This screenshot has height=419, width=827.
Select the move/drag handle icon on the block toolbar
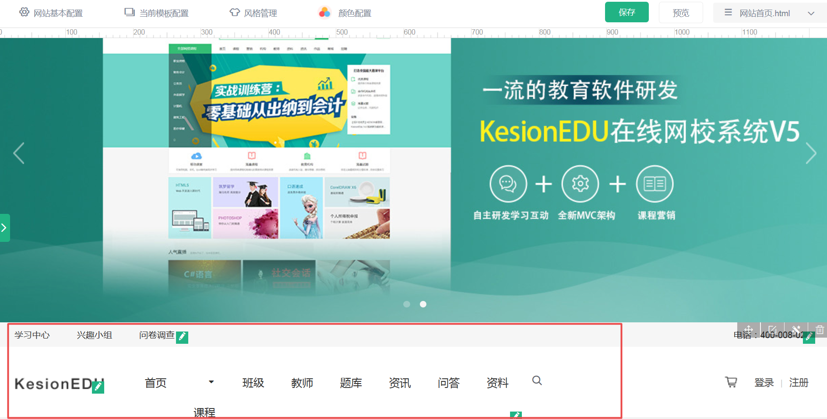[x=749, y=329]
